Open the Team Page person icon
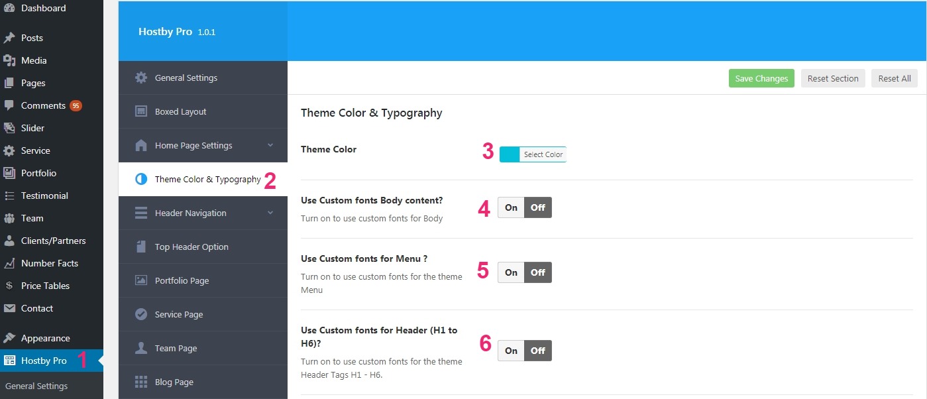Screen dimensions: 927x399 141,348
